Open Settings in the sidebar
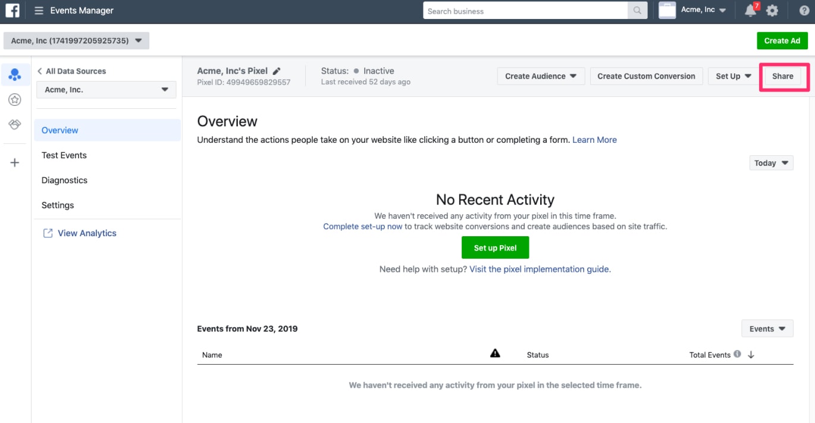Screen dimensions: 815x423 [x=58, y=205]
